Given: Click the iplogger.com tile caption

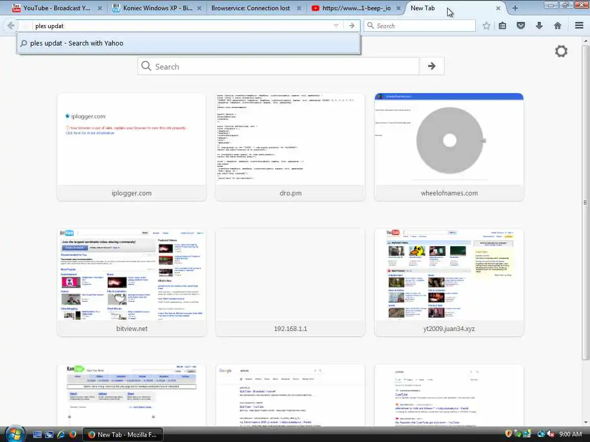Looking at the screenshot, I should coord(132,193).
